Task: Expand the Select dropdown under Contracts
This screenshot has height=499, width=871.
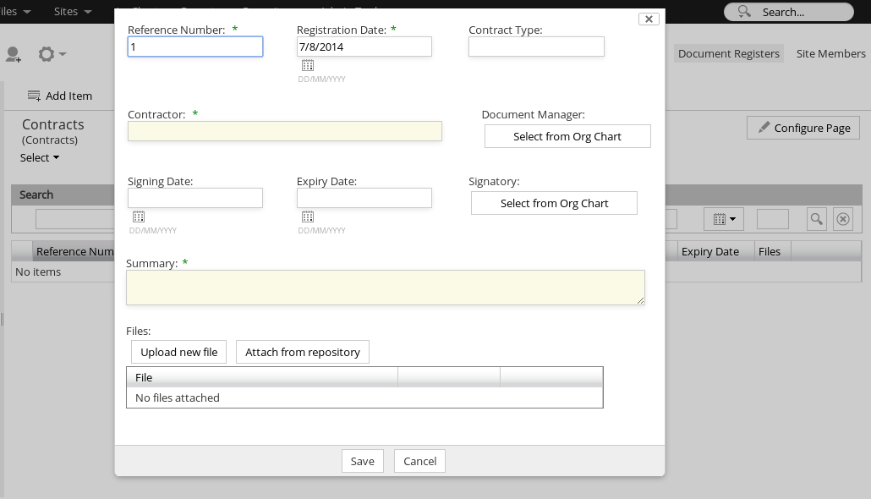Action: click(x=40, y=158)
